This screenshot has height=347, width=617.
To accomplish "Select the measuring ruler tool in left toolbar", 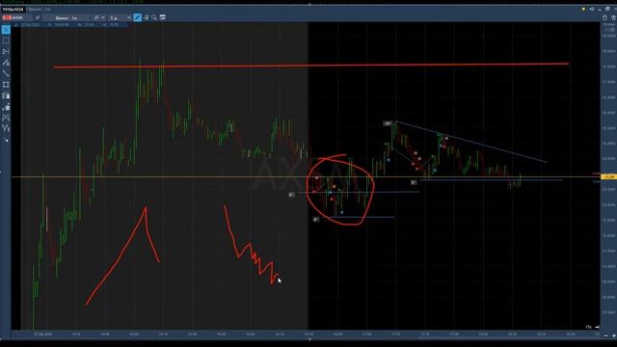I will (6, 51).
